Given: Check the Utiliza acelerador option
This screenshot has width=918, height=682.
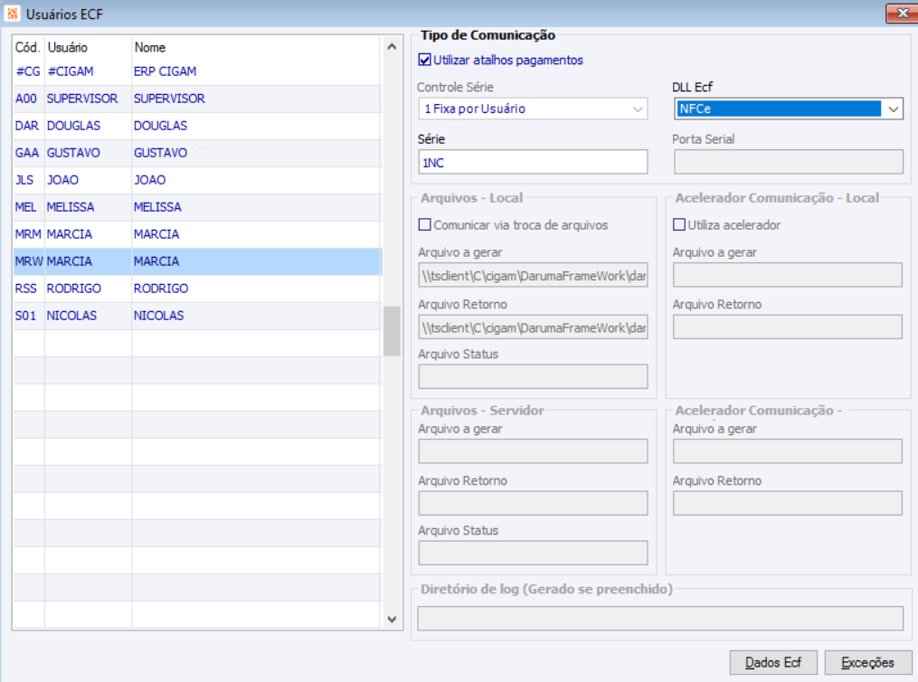Looking at the screenshot, I should point(679,225).
